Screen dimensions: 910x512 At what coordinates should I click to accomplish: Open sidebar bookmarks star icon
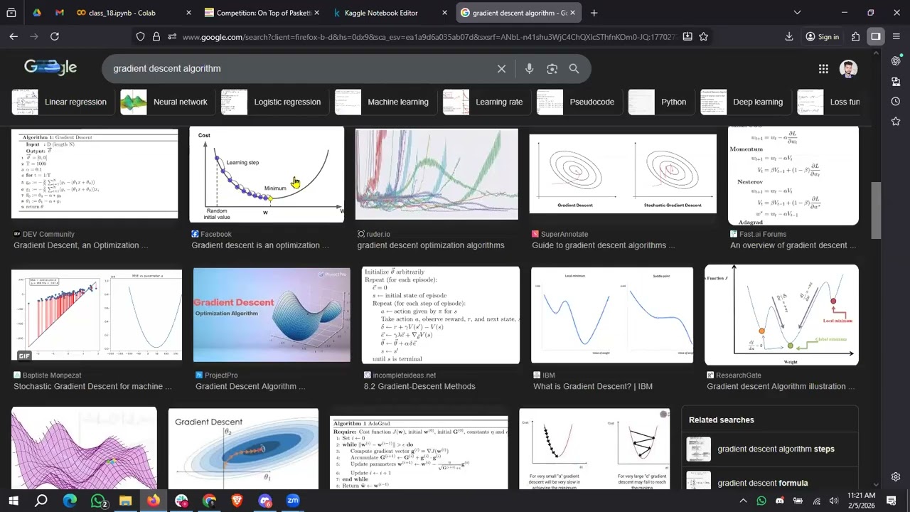[x=896, y=121]
